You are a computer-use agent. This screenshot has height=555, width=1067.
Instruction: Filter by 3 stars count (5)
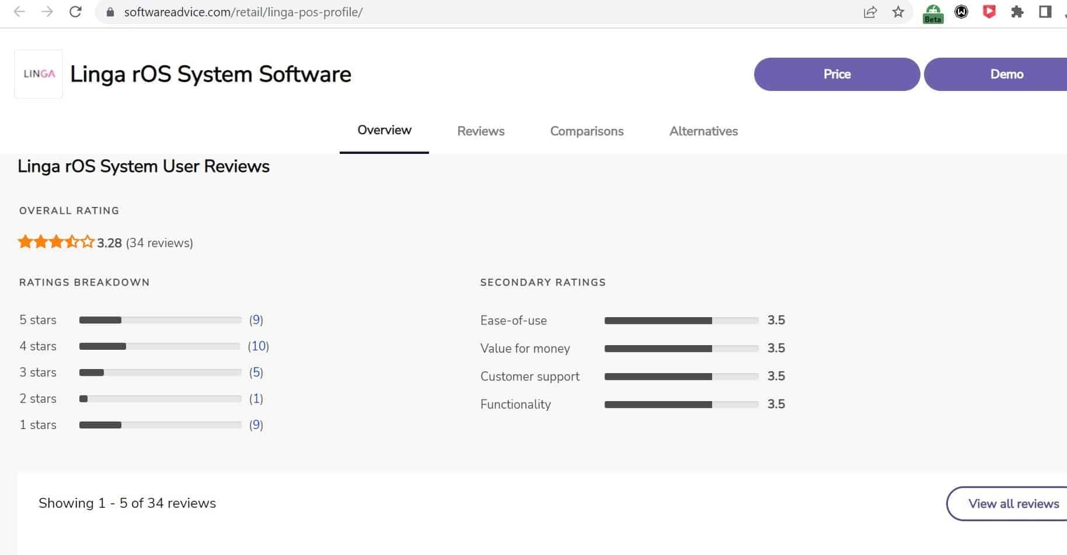256,373
